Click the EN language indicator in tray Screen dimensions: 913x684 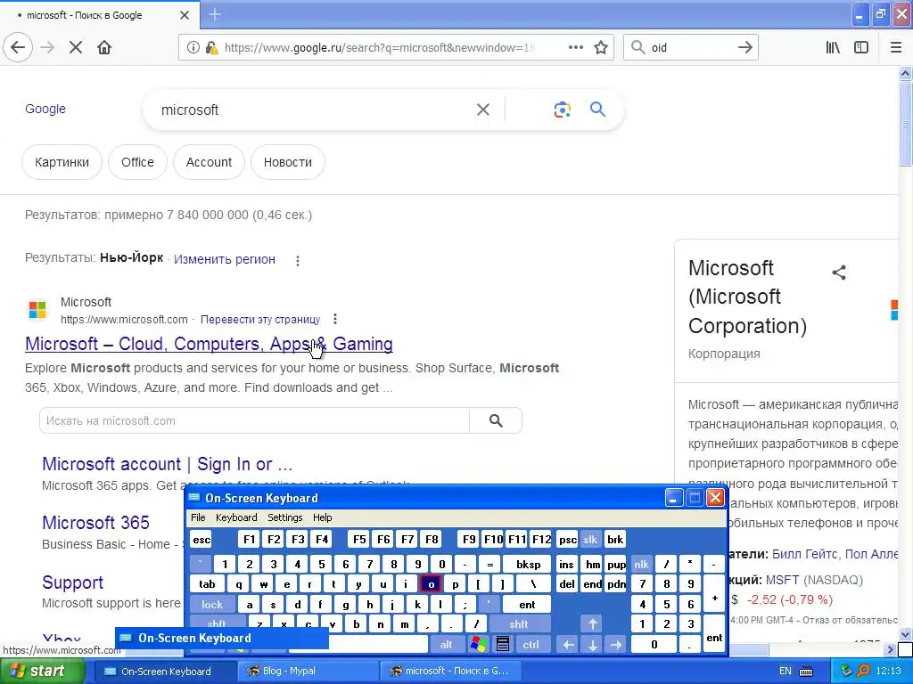(x=785, y=672)
